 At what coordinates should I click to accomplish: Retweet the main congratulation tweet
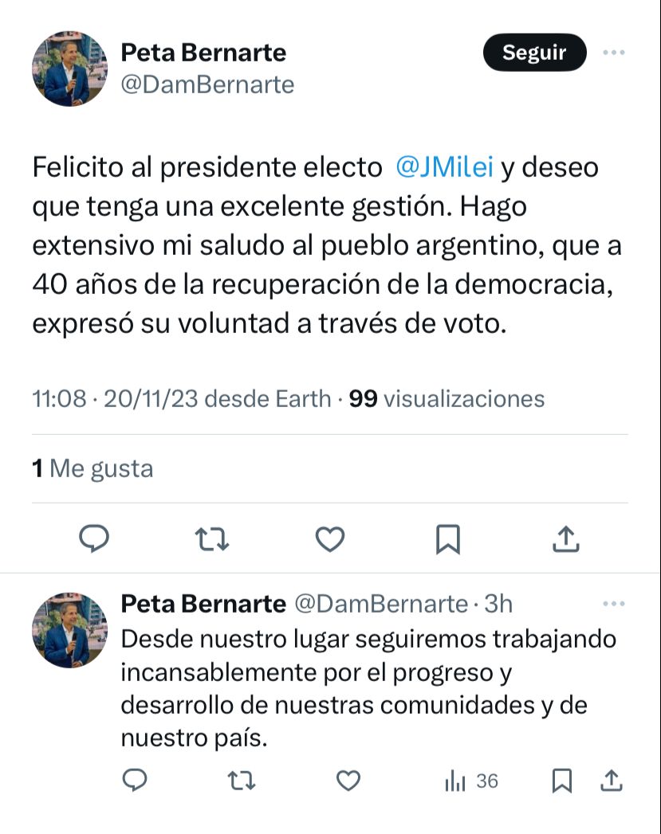pyautogui.click(x=212, y=539)
